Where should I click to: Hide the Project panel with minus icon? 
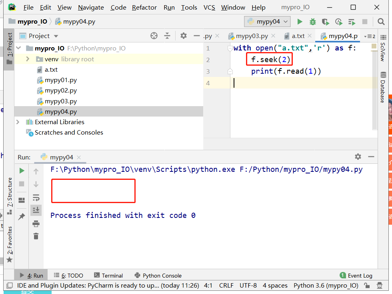click(x=196, y=36)
